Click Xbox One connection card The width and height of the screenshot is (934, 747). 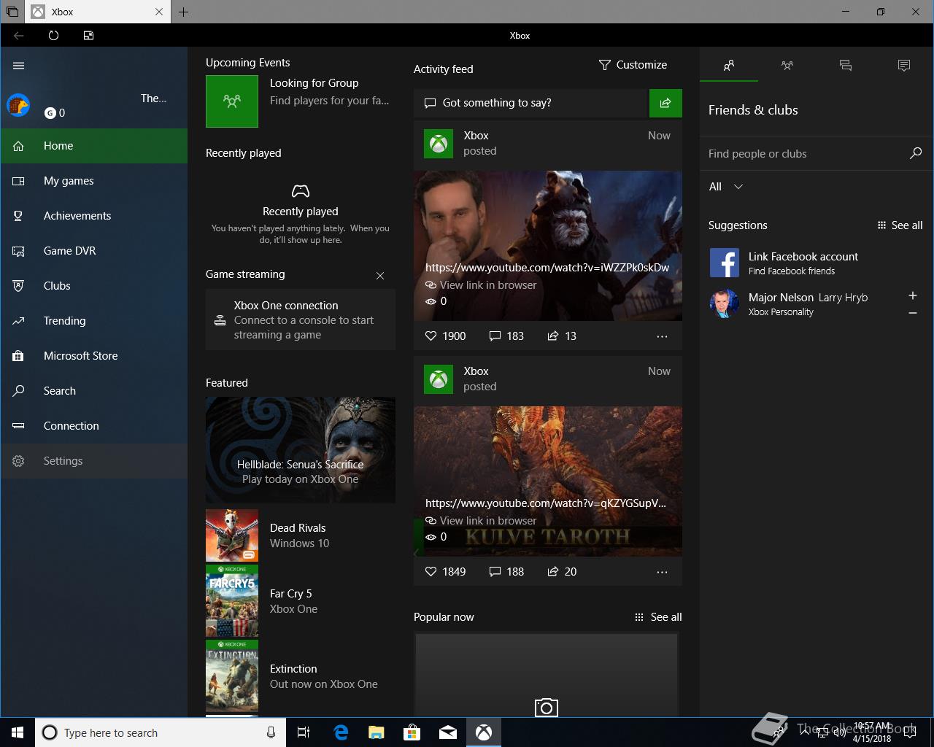[x=301, y=320]
